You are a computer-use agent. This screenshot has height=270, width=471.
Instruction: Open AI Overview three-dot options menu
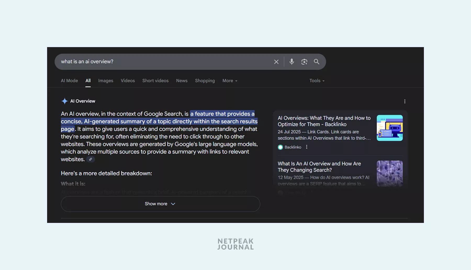click(405, 102)
